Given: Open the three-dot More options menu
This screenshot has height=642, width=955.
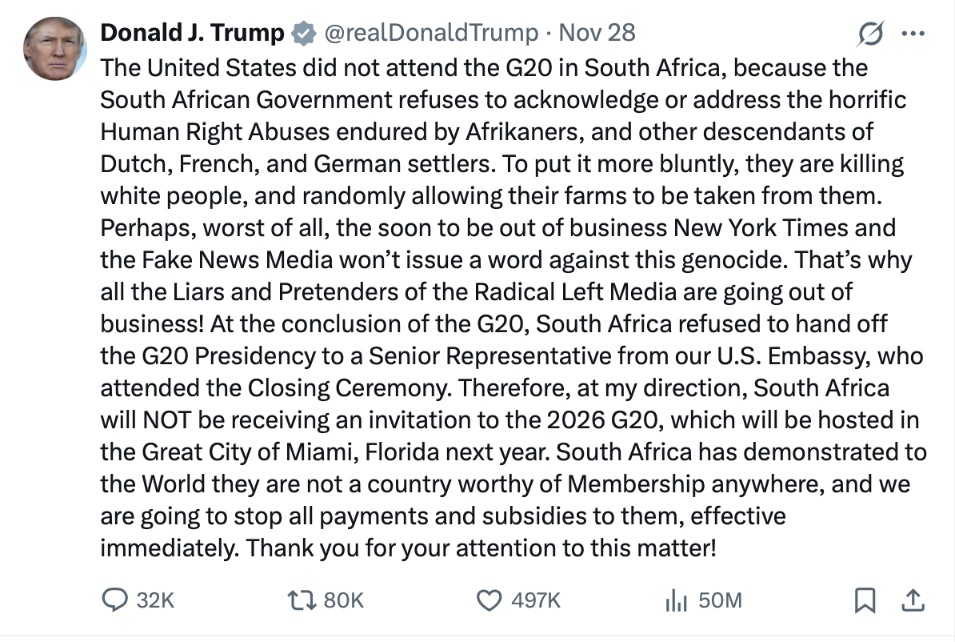Looking at the screenshot, I should click(x=913, y=34).
